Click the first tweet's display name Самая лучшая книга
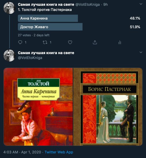The width and height of the screenshot is (146, 158). coord(46,5)
